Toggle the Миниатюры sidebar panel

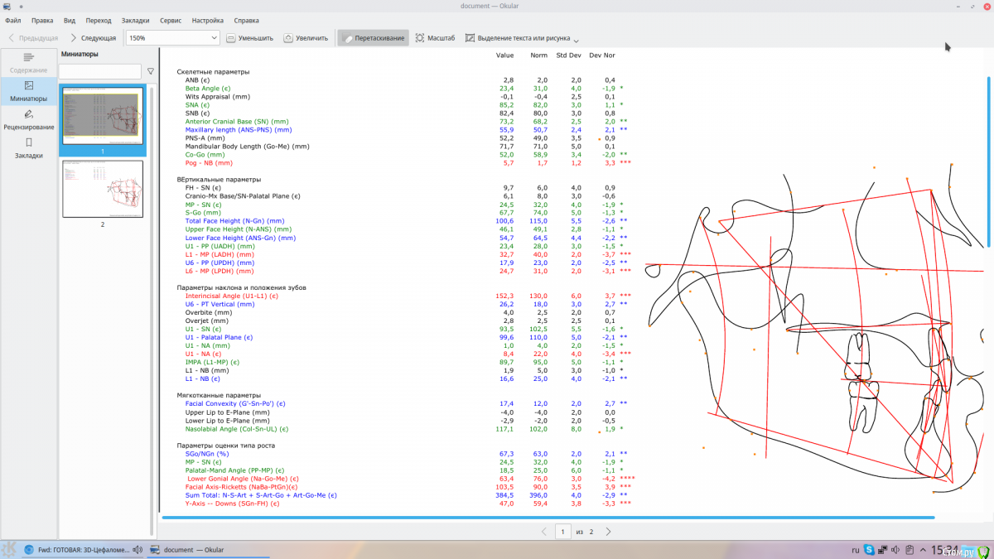[29, 91]
